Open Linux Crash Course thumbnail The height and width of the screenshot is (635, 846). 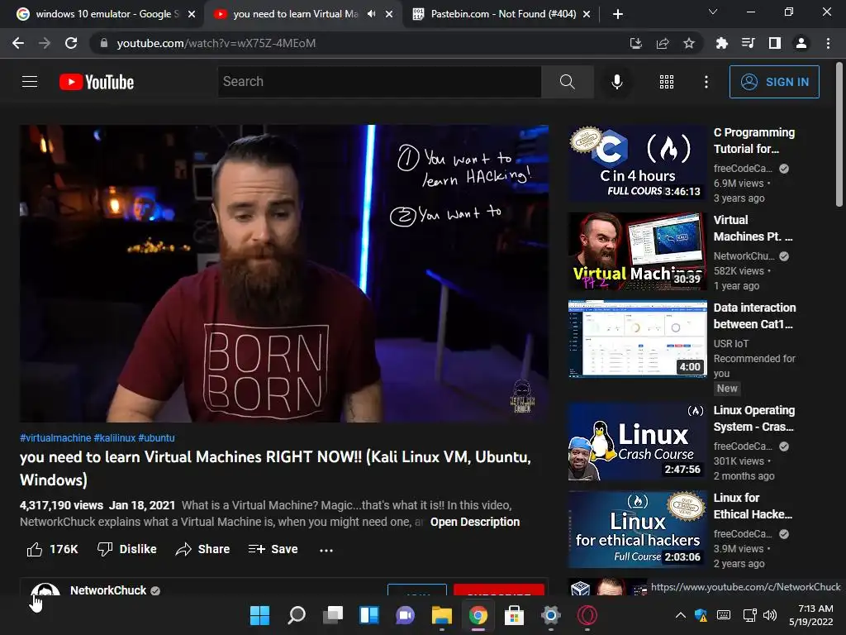pyautogui.click(x=637, y=442)
